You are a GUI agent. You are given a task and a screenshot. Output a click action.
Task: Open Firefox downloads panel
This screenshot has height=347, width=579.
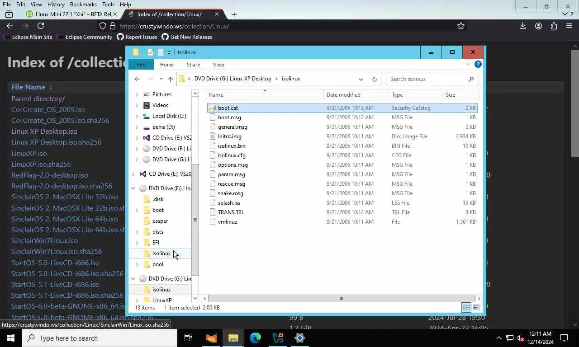(522, 26)
